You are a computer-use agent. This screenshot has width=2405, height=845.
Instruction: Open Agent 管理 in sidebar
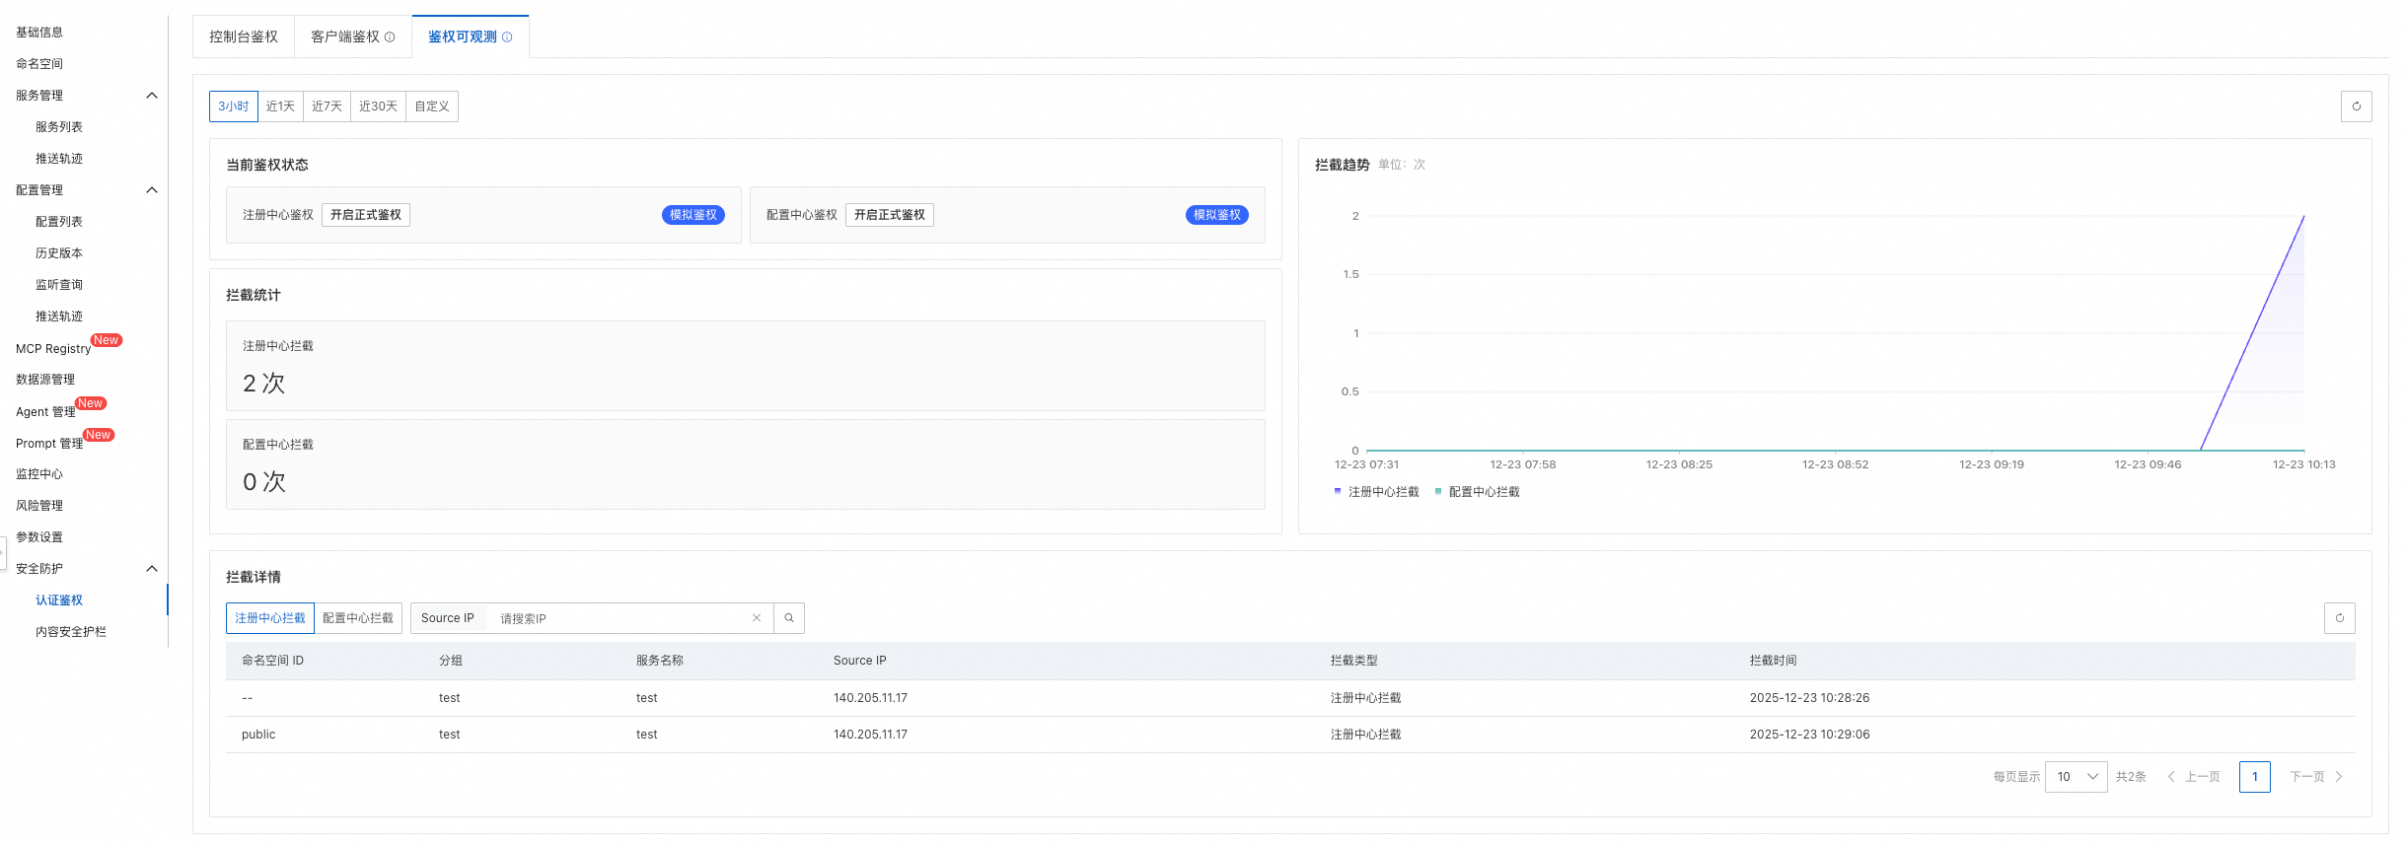point(45,412)
